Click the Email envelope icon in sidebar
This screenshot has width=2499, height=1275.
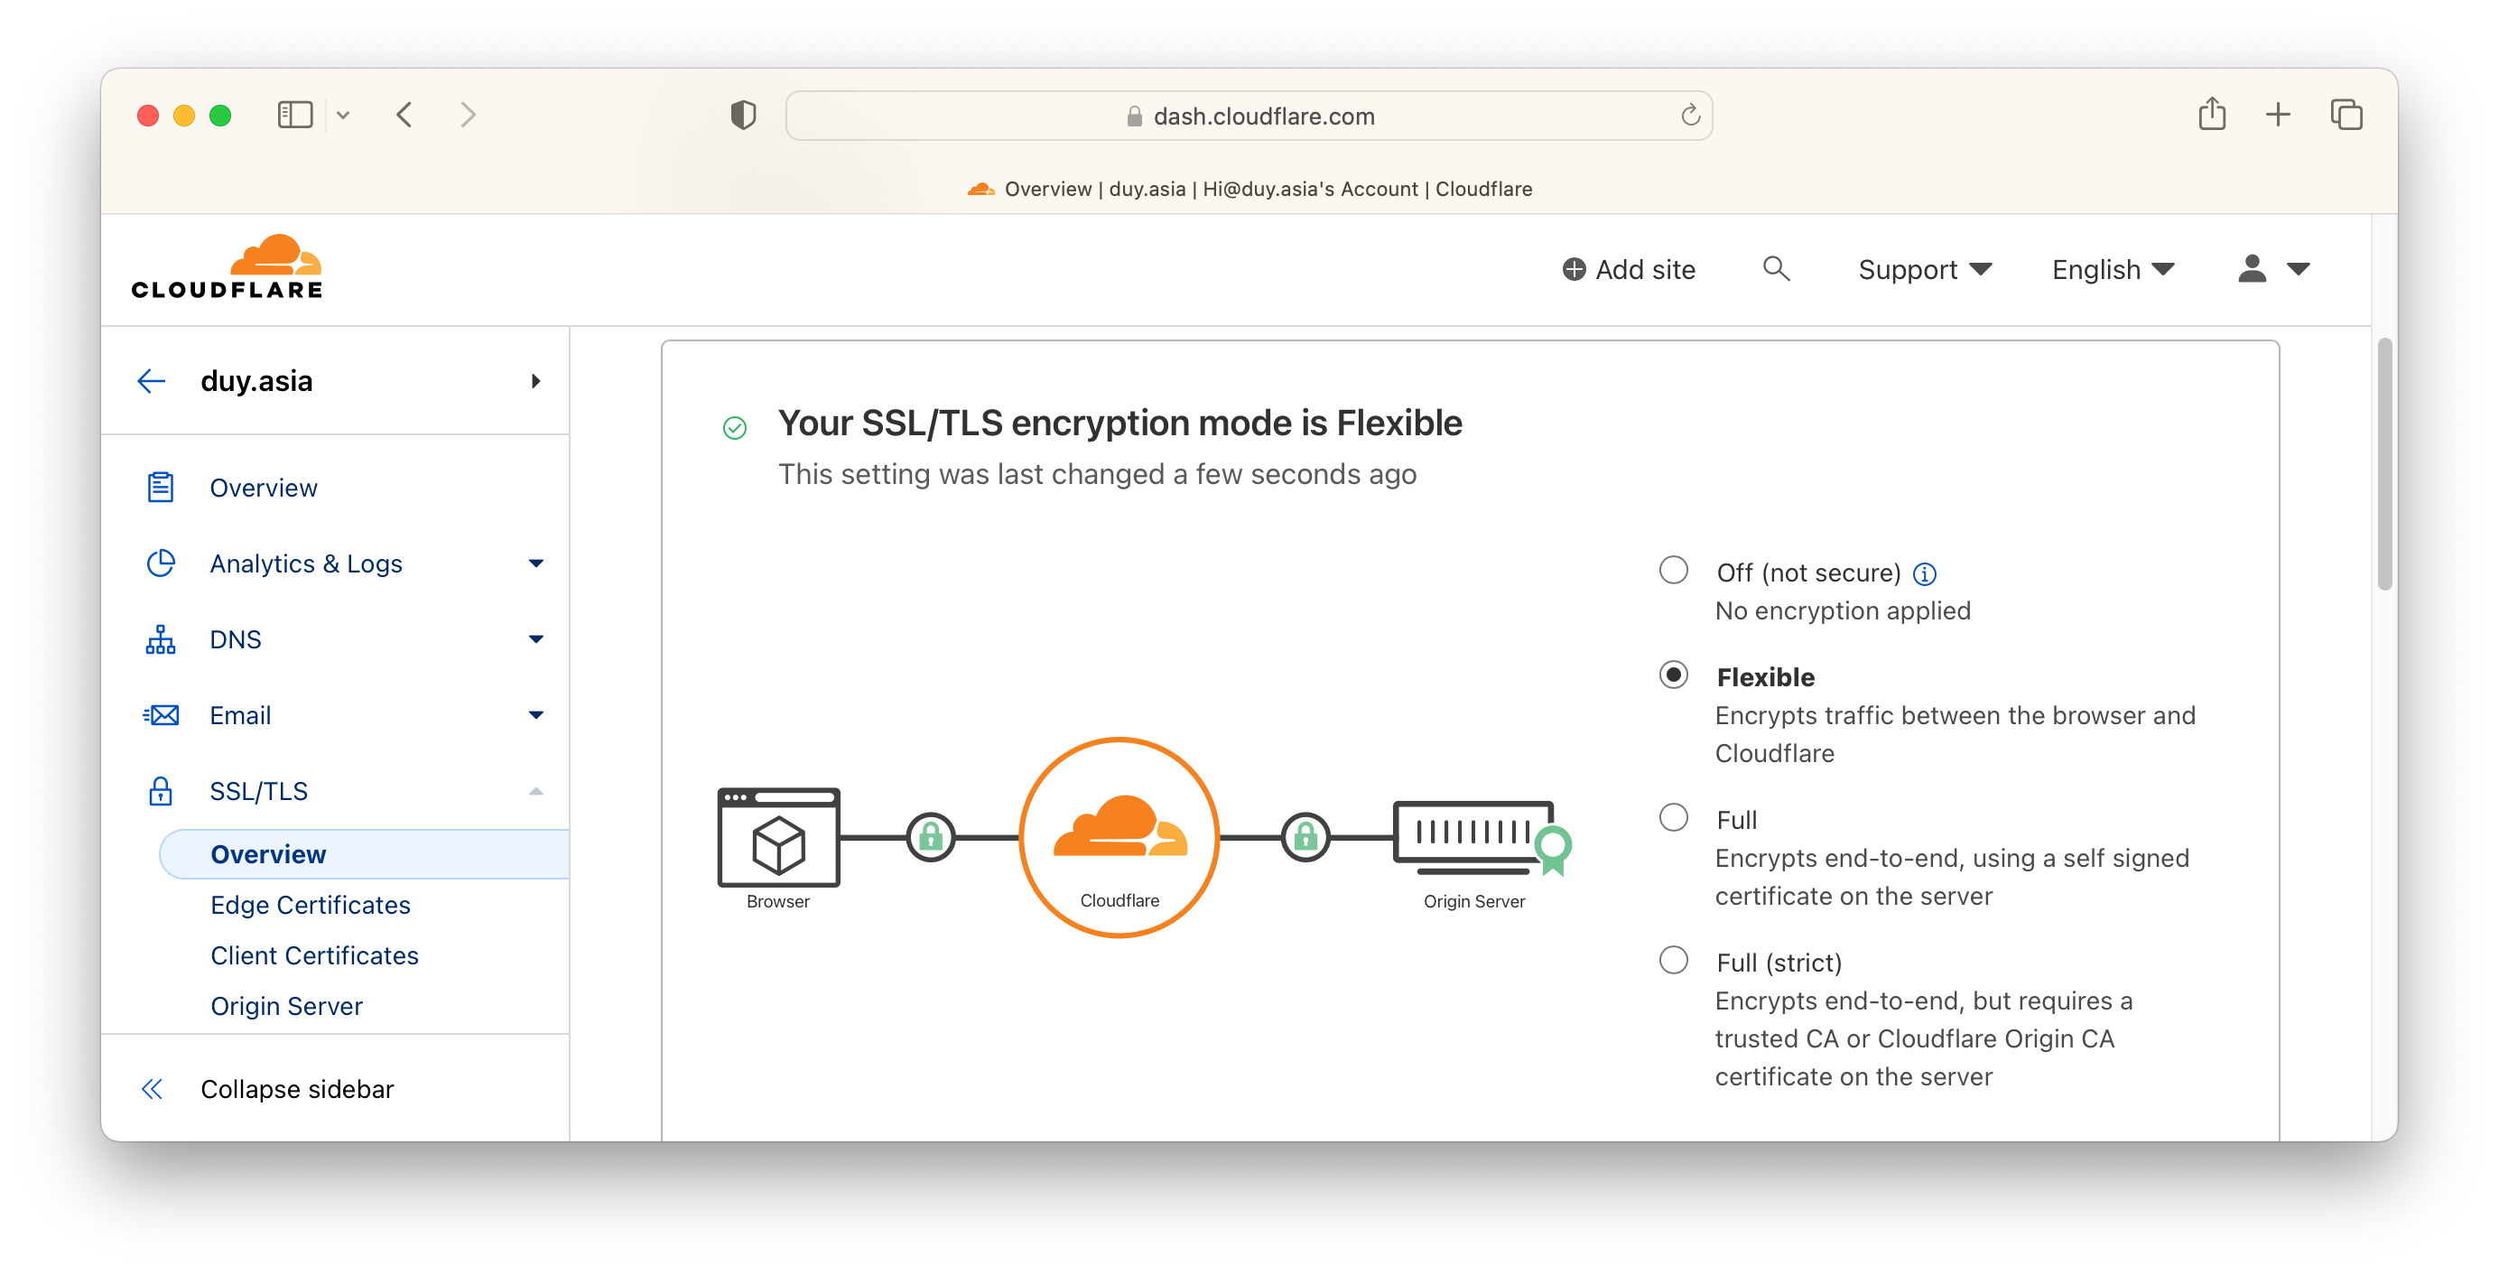[x=161, y=715]
